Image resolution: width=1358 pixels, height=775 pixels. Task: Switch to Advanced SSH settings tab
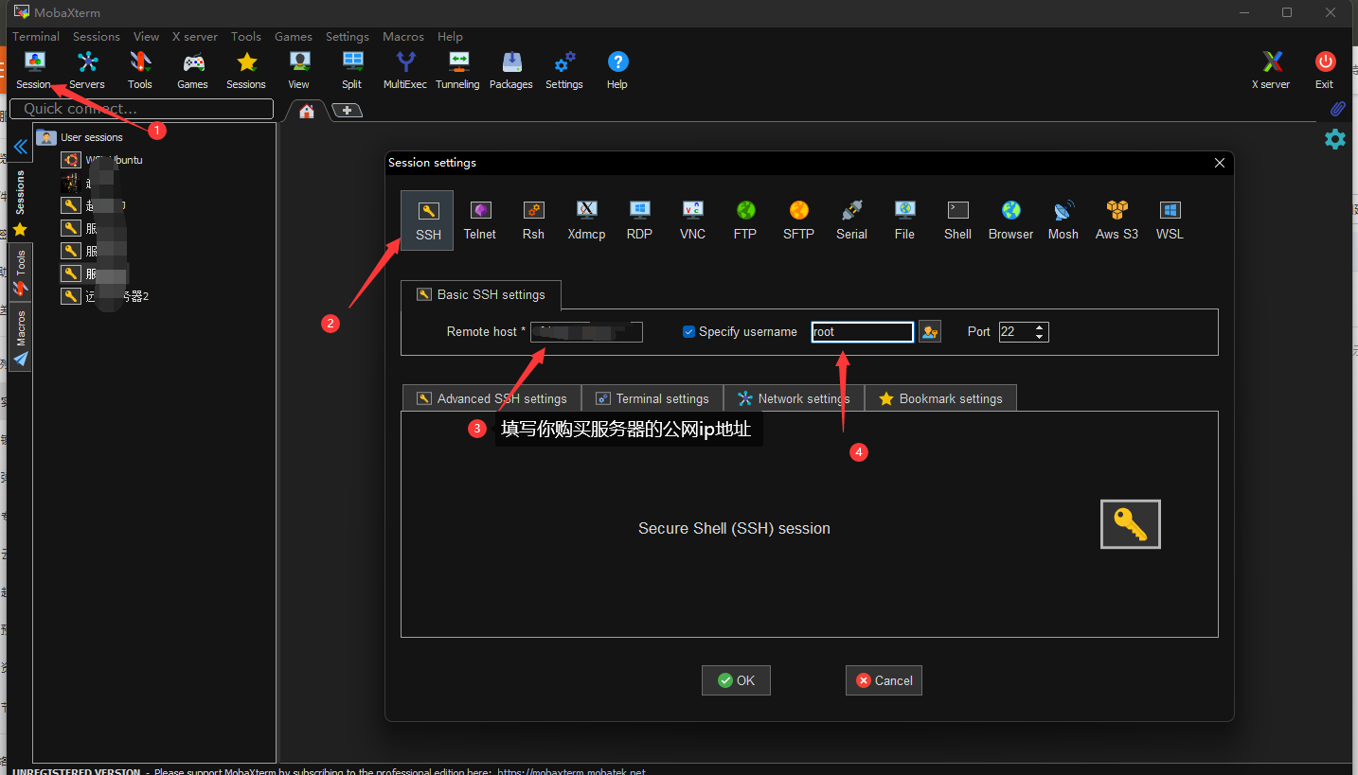click(491, 398)
